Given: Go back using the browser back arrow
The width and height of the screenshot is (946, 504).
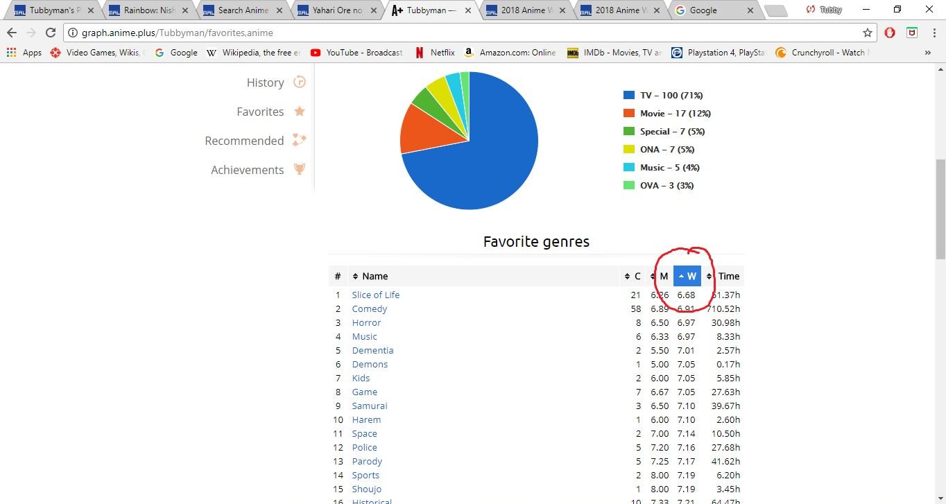Looking at the screenshot, I should pyautogui.click(x=12, y=33).
